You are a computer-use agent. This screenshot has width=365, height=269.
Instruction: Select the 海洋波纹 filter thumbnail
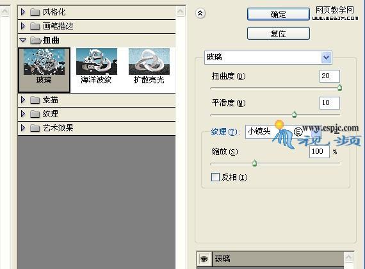[x=97, y=66]
